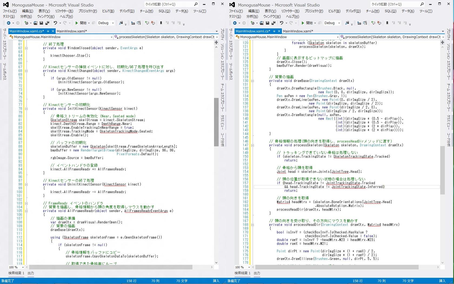Click Quick Launch search icon in right window
Image resolution: width=454 pixels, height=284 pixels.
point(422,4)
